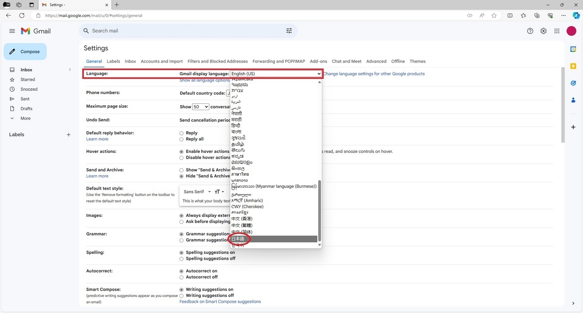This screenshot has height=313, width=583.
Task: Click the Compose button
Action: (x=25, y=51)
